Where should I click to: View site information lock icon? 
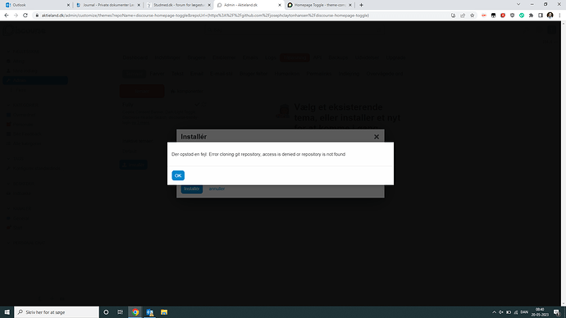click(37, 16)
